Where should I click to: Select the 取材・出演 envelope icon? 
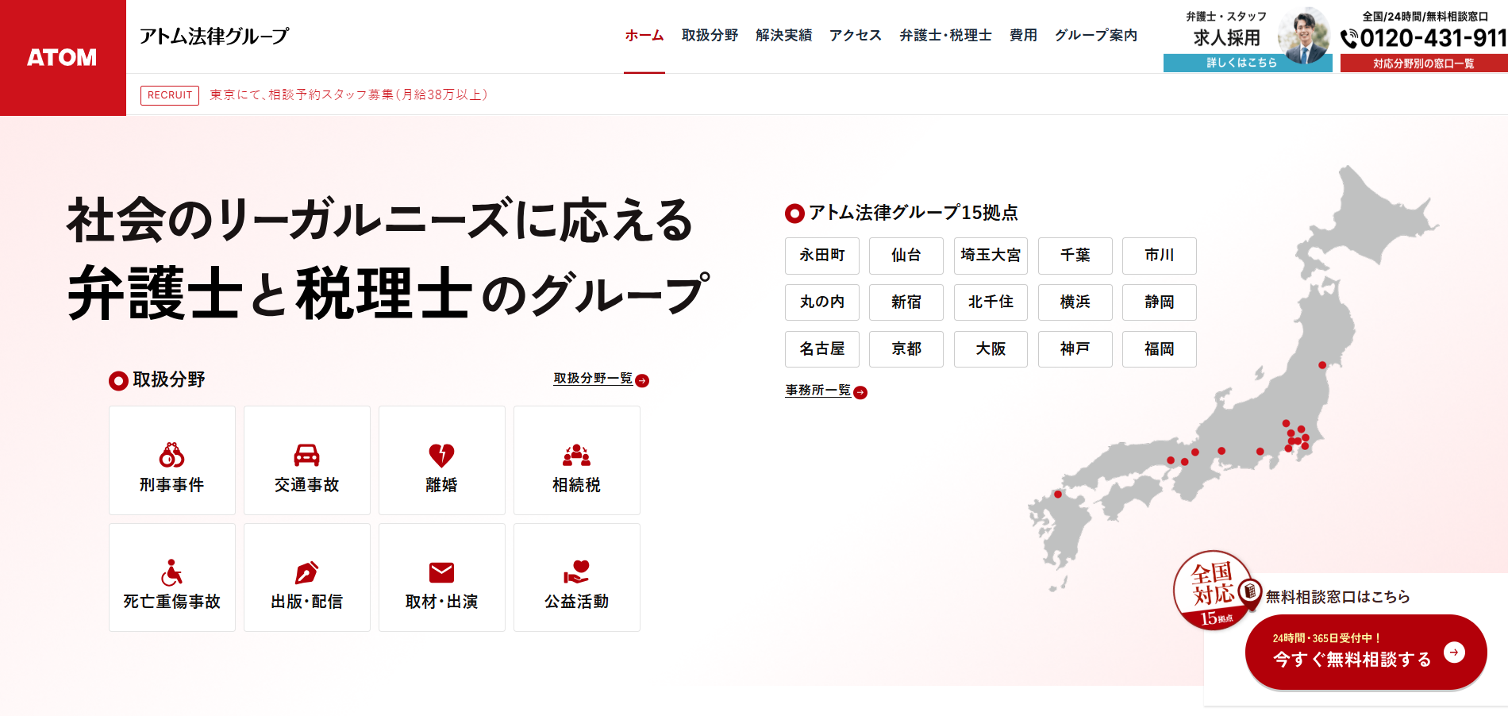(441, 572)
